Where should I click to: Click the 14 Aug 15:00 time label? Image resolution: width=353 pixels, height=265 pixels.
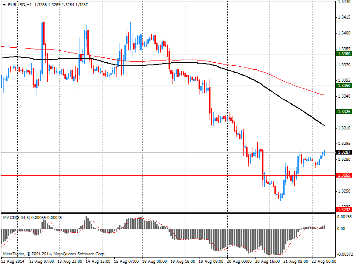pyautogui.click(x=98, y=261)
